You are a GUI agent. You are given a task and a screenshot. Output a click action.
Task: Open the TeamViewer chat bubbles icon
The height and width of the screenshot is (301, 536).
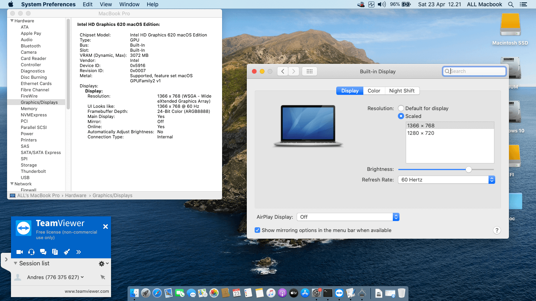click(43, 252)
